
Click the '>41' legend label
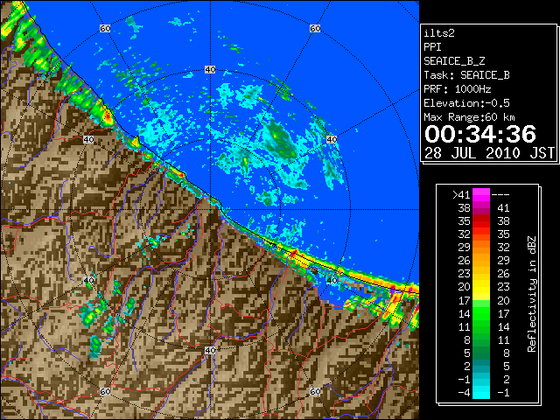[461, 194]
